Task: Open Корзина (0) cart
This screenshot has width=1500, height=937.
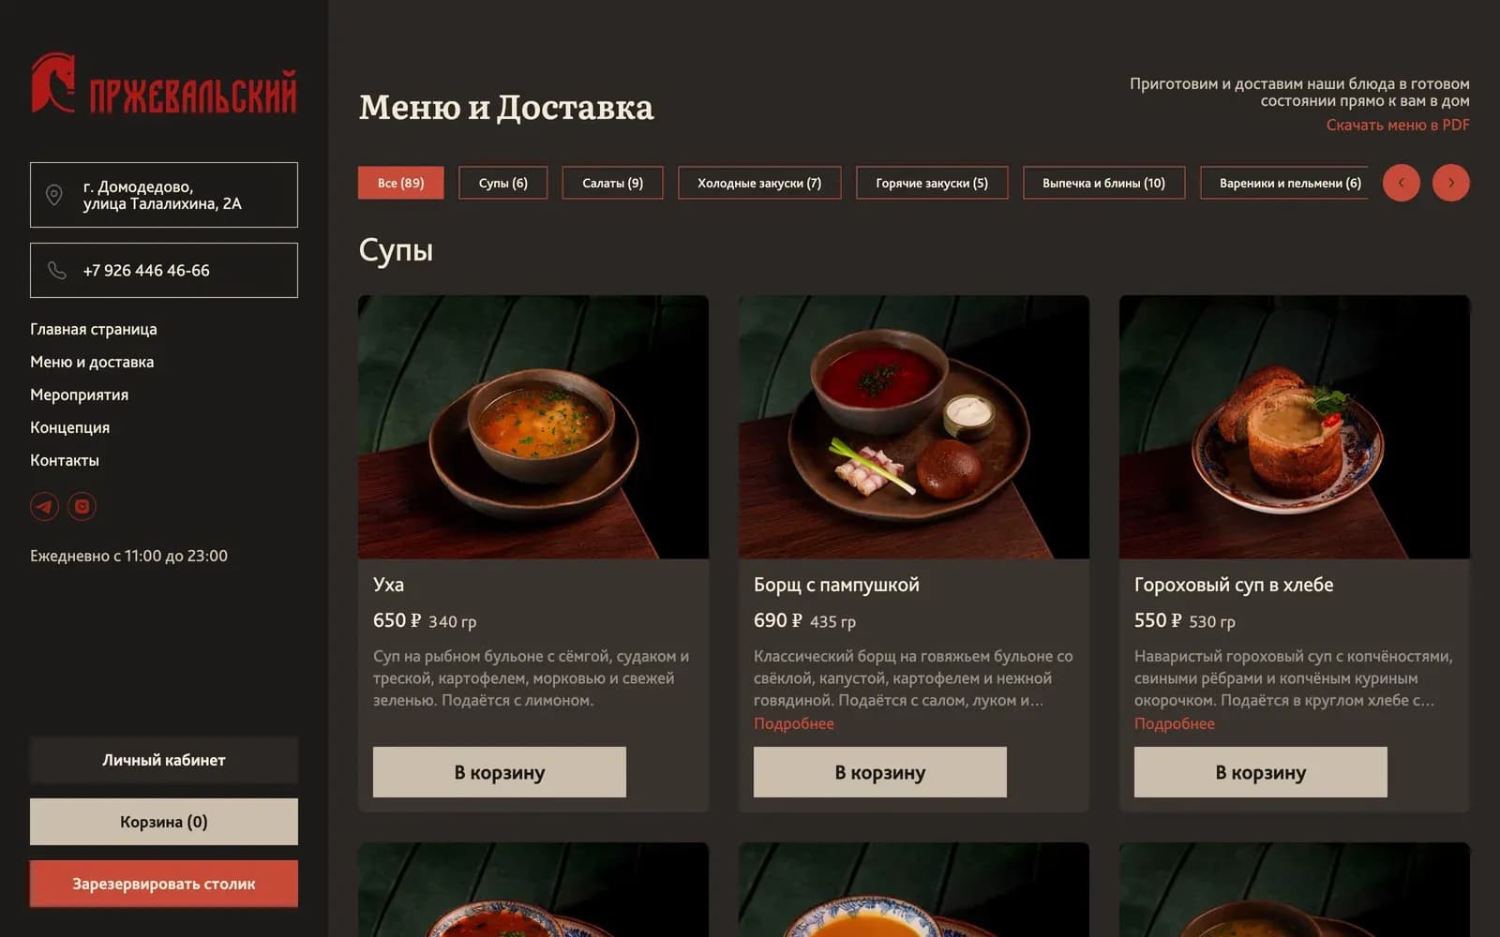Action: click(x=164, y=822)
